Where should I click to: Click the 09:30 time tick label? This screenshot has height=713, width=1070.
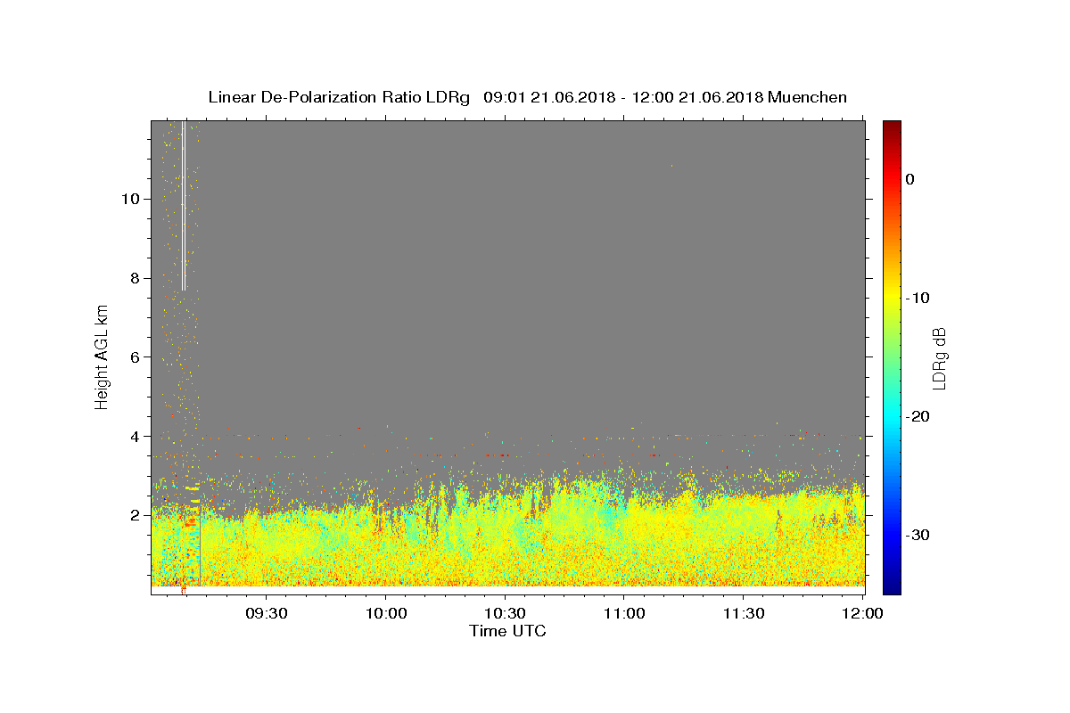pos(267,613)
